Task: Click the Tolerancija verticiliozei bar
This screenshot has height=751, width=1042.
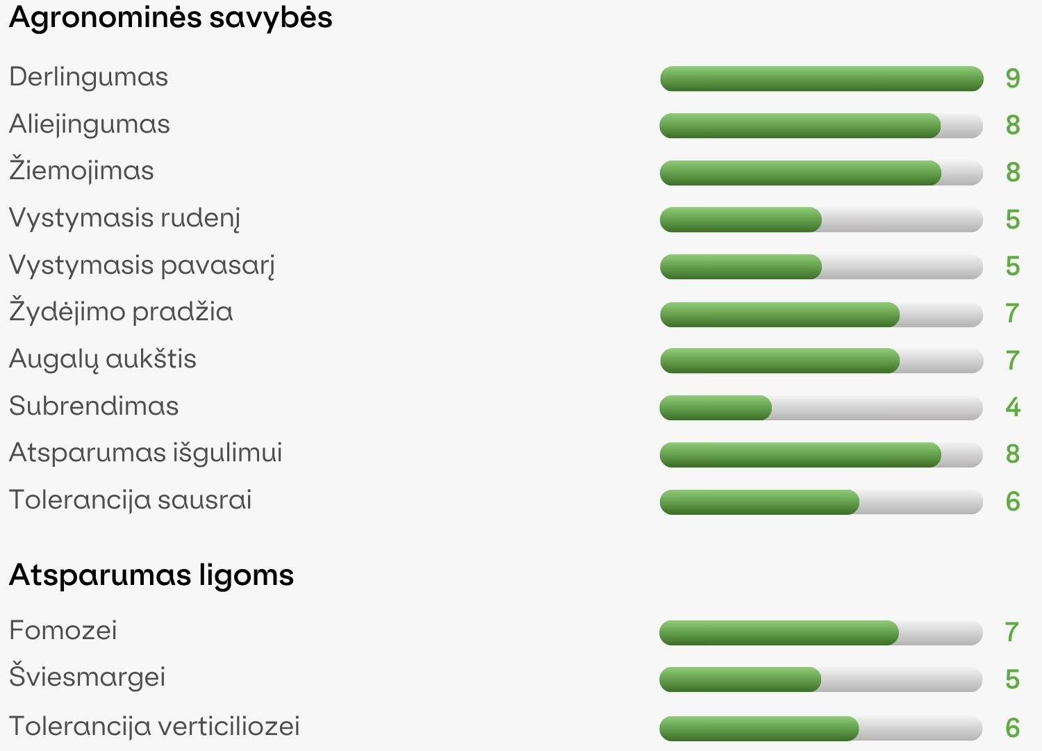Action: 821,729
